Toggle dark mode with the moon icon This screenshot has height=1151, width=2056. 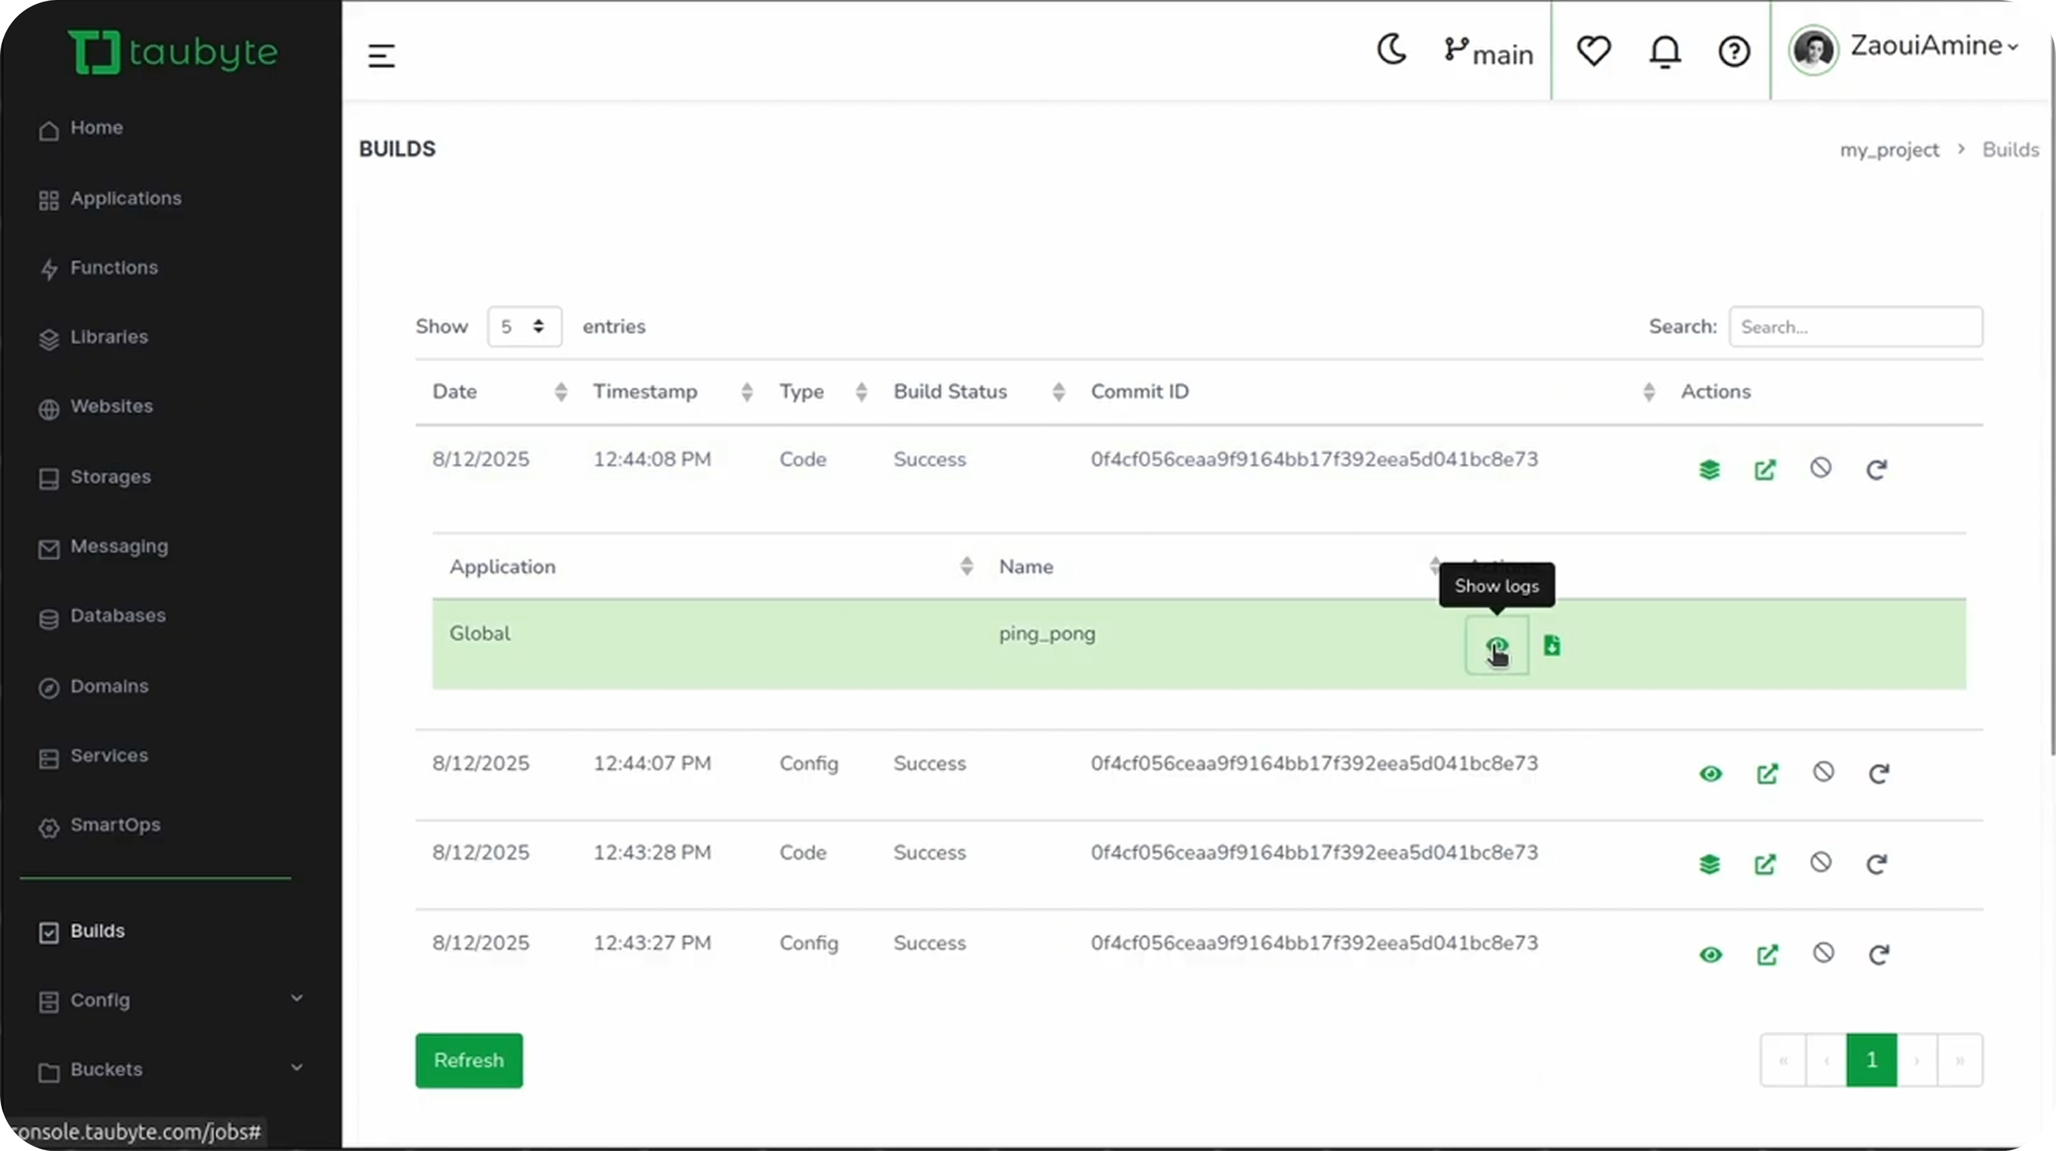tap(1392, 50)
